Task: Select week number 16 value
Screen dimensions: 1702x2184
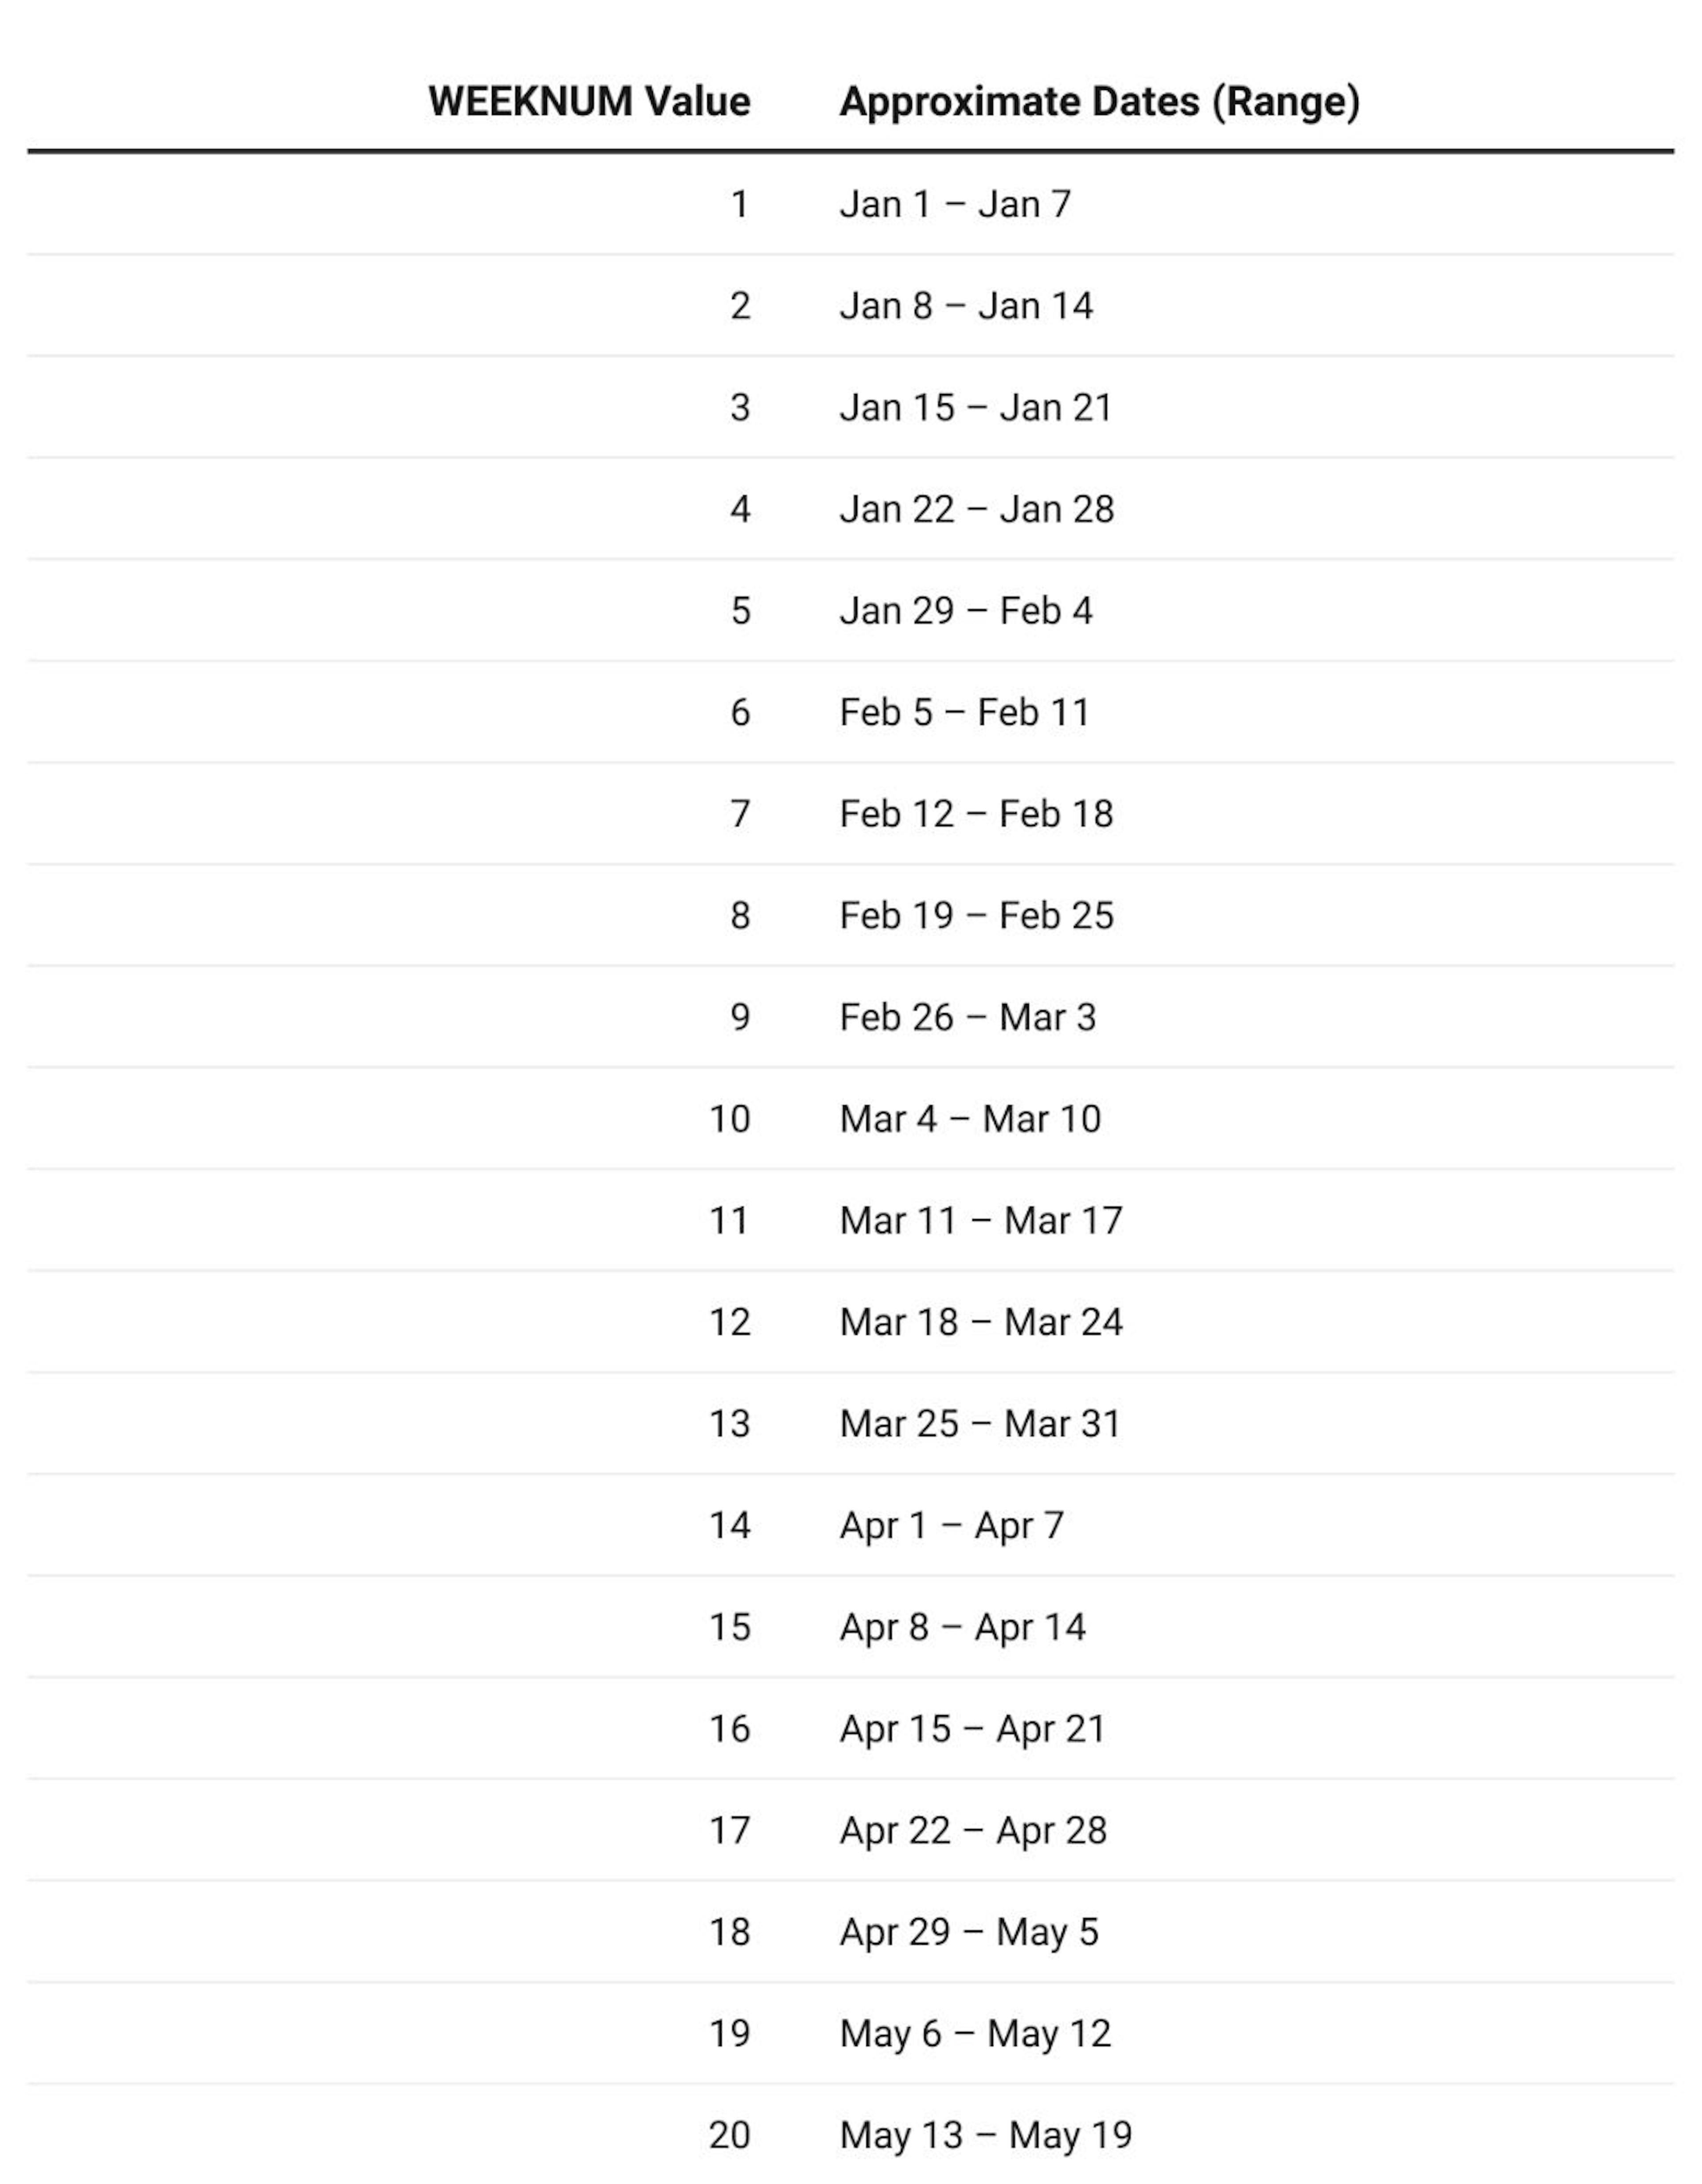Action: [x=729, y=1729]
